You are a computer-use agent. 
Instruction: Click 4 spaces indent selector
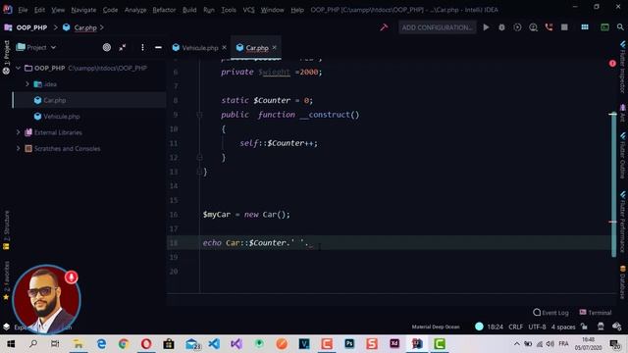[x=563, y=327]
